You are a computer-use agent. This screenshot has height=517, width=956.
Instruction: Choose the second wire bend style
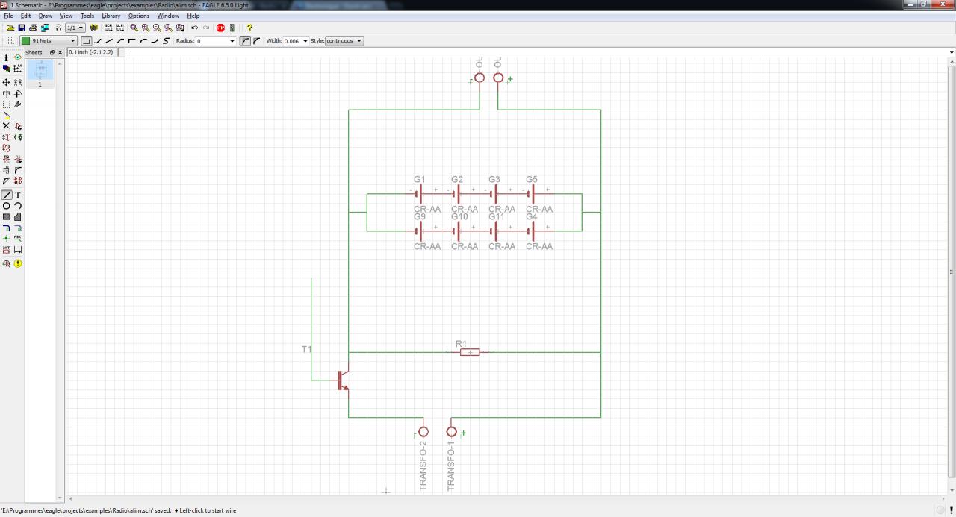click(97, 40)
